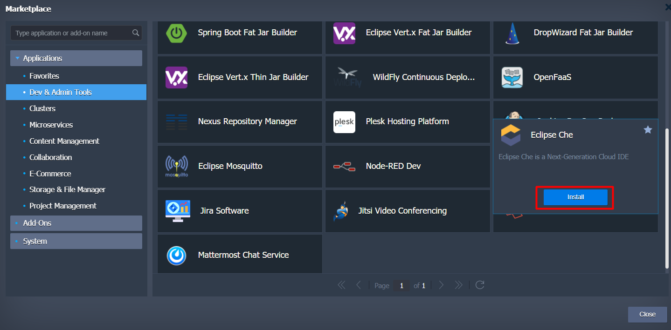Refresh the application list

click(479, 285)
